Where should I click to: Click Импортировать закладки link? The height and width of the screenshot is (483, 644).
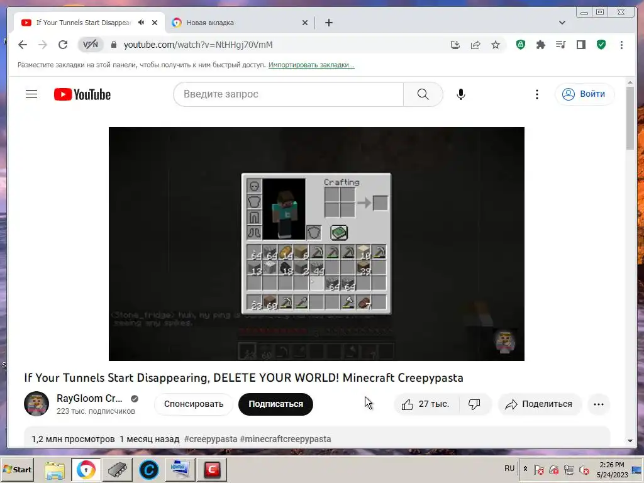(311, 65)
